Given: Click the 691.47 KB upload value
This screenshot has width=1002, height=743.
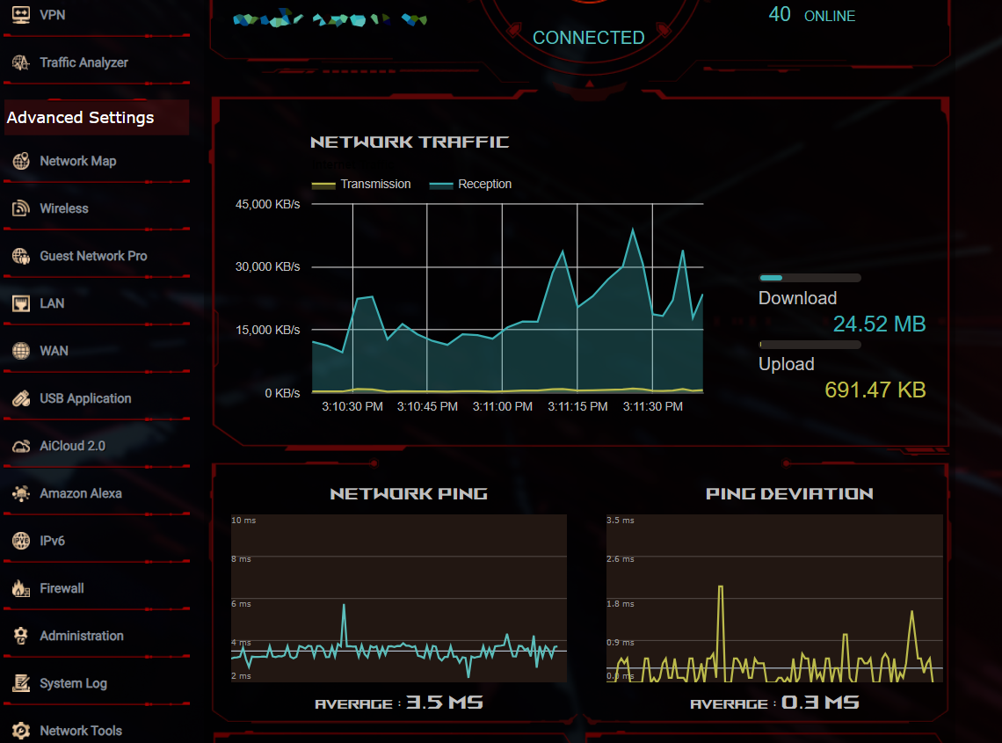Looking at the screenshot, I should pyautogui.click(x=875, y=390).
